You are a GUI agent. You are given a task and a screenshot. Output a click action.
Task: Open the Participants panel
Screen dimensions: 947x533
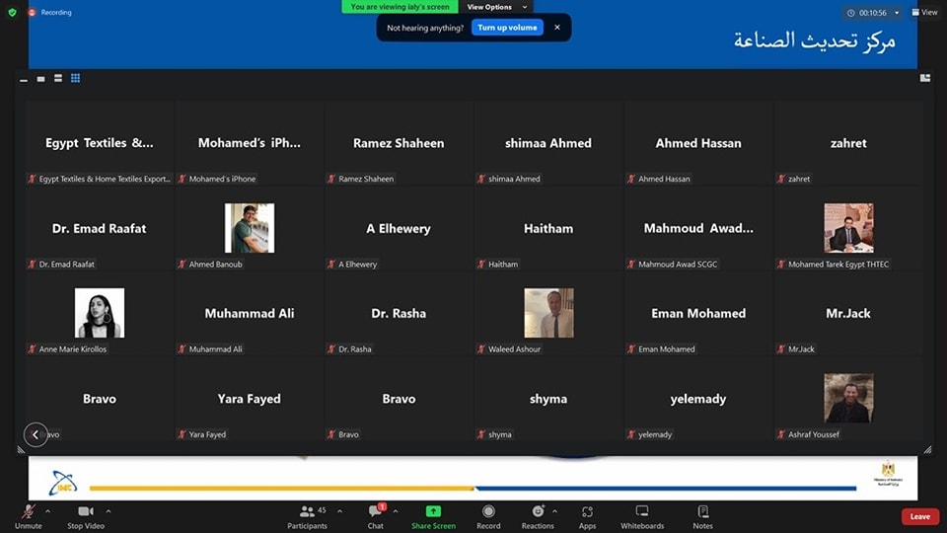pyautogui.click(x=307, y=514)
